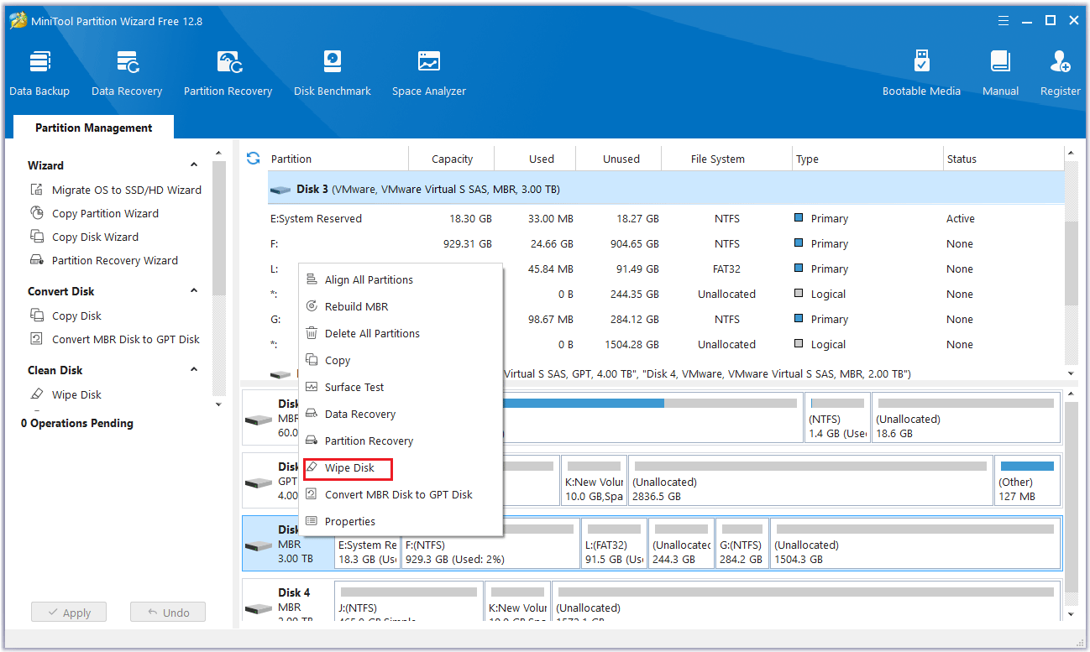Select J:(NTFS) block on Disk 4
The width and height of the screenshot is (1090, 652).
[409, 602]
